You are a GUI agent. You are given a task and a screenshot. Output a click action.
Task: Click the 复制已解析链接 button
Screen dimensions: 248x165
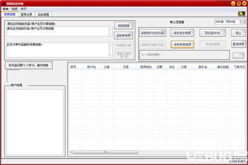coord(124,55)
